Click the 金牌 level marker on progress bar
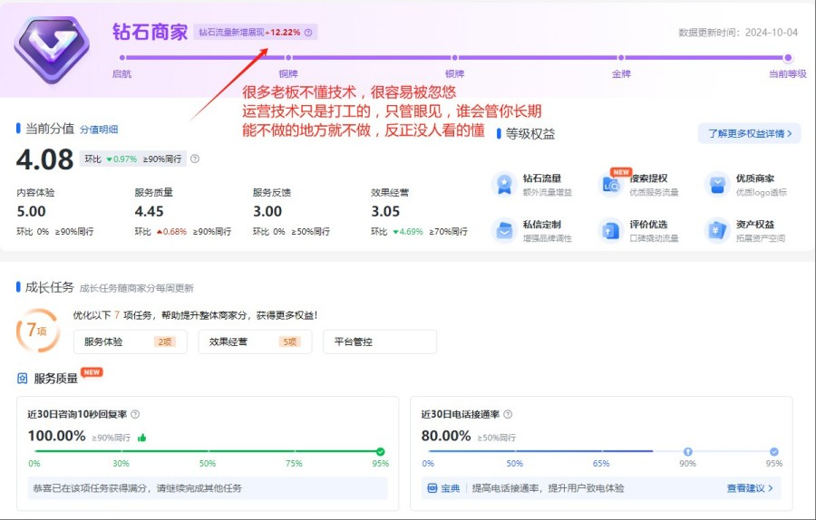816x520 pixels. 622,58
